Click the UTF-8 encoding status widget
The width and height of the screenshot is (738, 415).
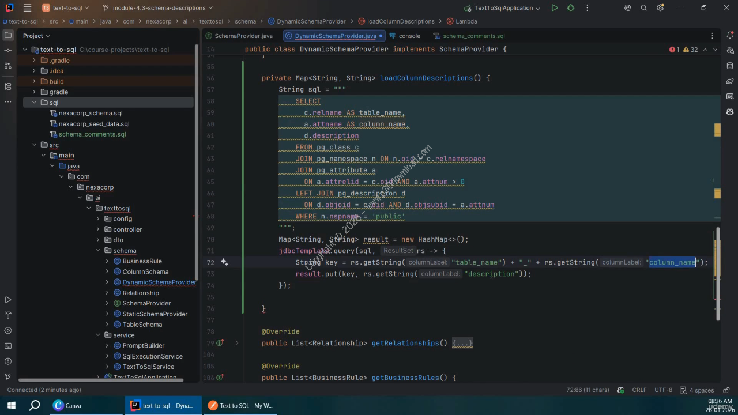[x=663, y=390]
